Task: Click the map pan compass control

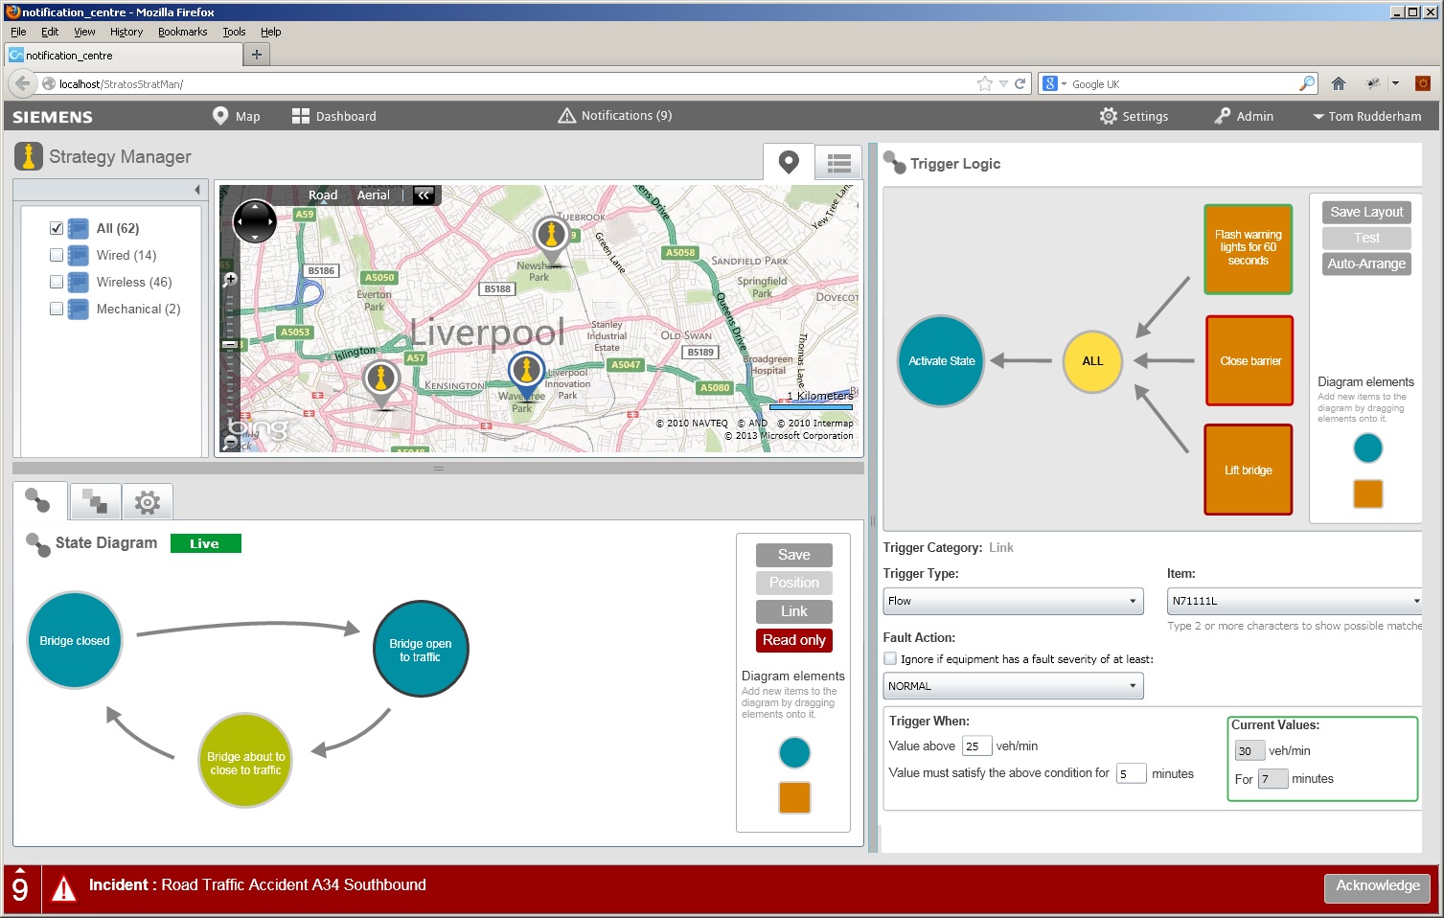Action: point(255,222)
